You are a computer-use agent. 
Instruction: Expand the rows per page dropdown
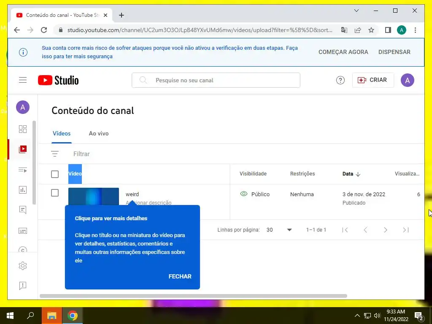click(x=289, y=230)
